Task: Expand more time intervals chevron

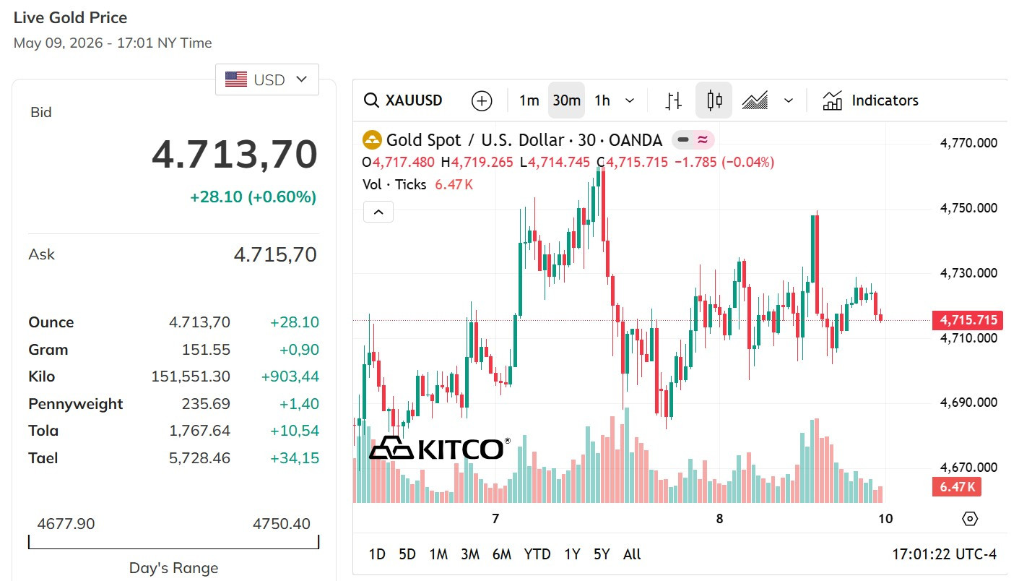Action: [630, 100]
